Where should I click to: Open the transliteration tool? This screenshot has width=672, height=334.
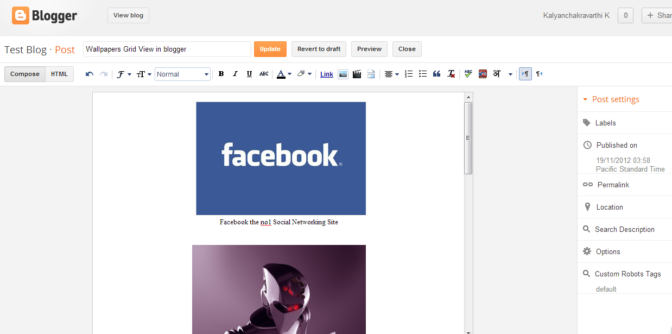(496, 74)
